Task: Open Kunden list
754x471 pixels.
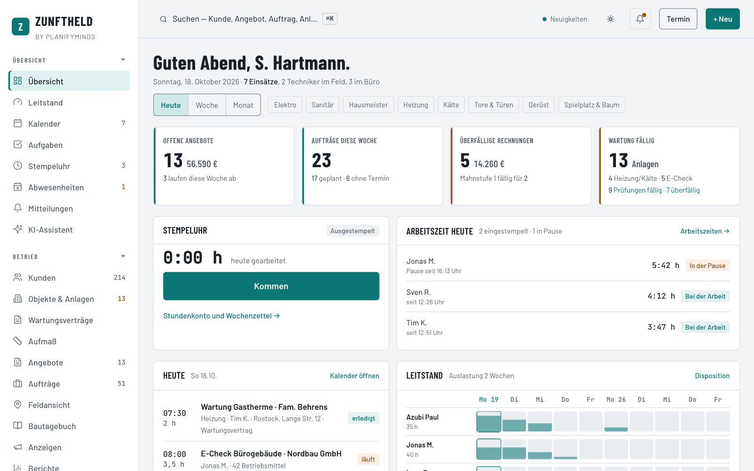Action: point(69,278)
